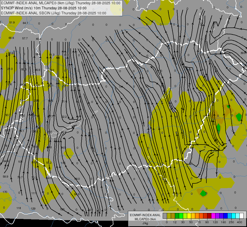The height and width of the screenshot is (227, 247).
Task: Click the map value '118'
Action: pos(19,208)
